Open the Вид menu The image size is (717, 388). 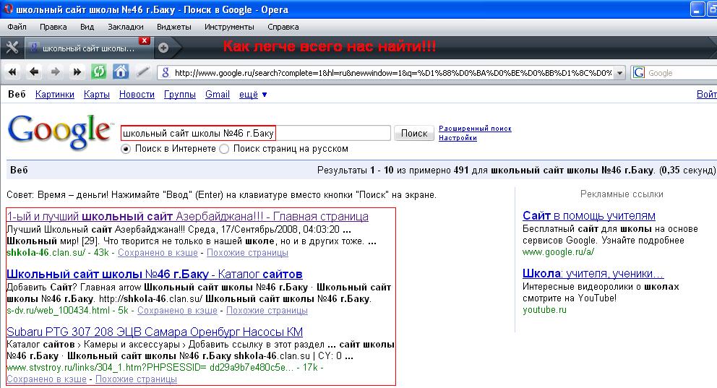click(x=87, y=27)
